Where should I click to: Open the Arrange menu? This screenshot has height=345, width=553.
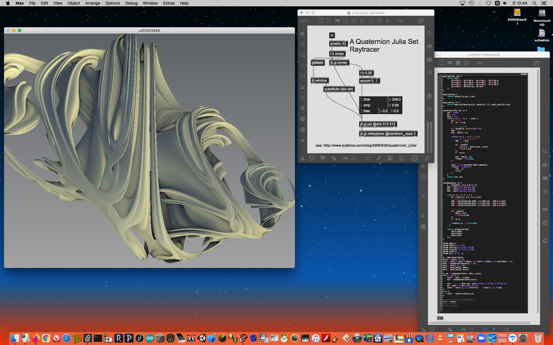click(92, 3)
